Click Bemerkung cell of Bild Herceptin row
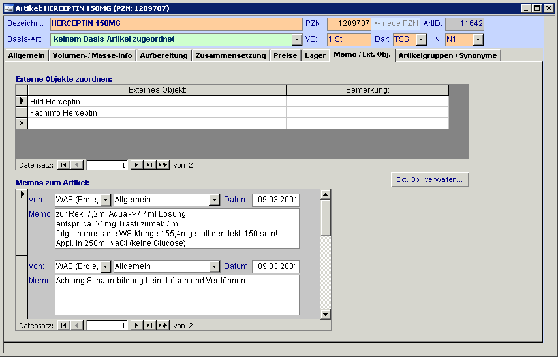558x357 pixels. coord(367,101)
